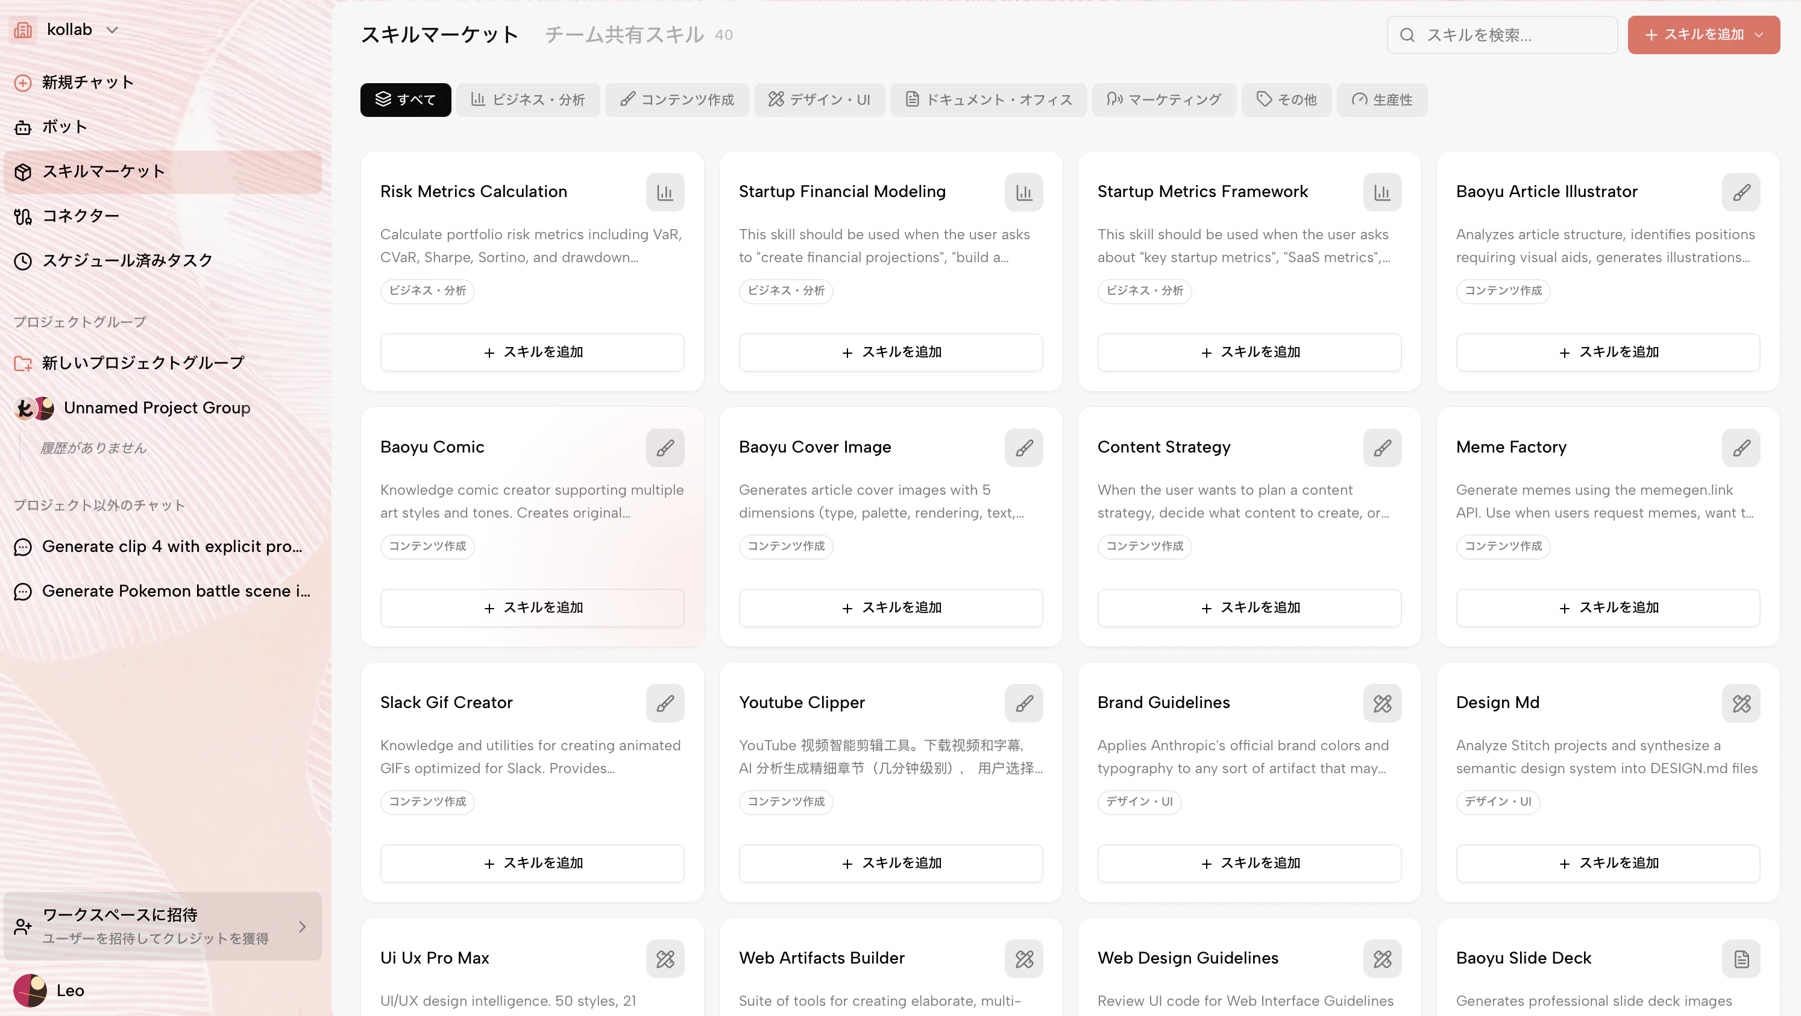Open the Youtube Clipper card title
The width and height of the screenshot is (1801, 1016).
tap(802, 703)
